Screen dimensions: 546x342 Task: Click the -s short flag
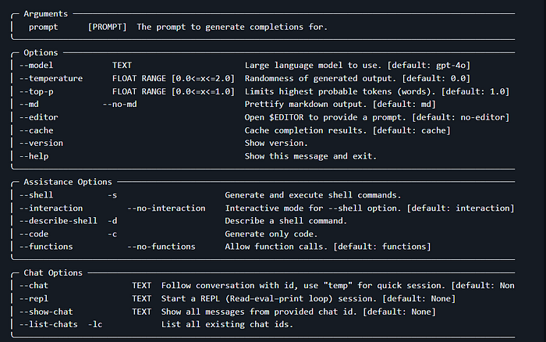[112, 195]
